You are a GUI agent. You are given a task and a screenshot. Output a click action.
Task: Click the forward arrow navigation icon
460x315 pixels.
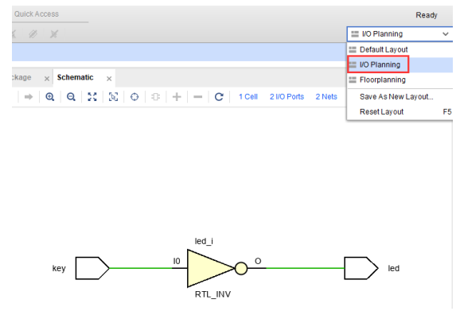pyautogui.click(x=29, y=97)
